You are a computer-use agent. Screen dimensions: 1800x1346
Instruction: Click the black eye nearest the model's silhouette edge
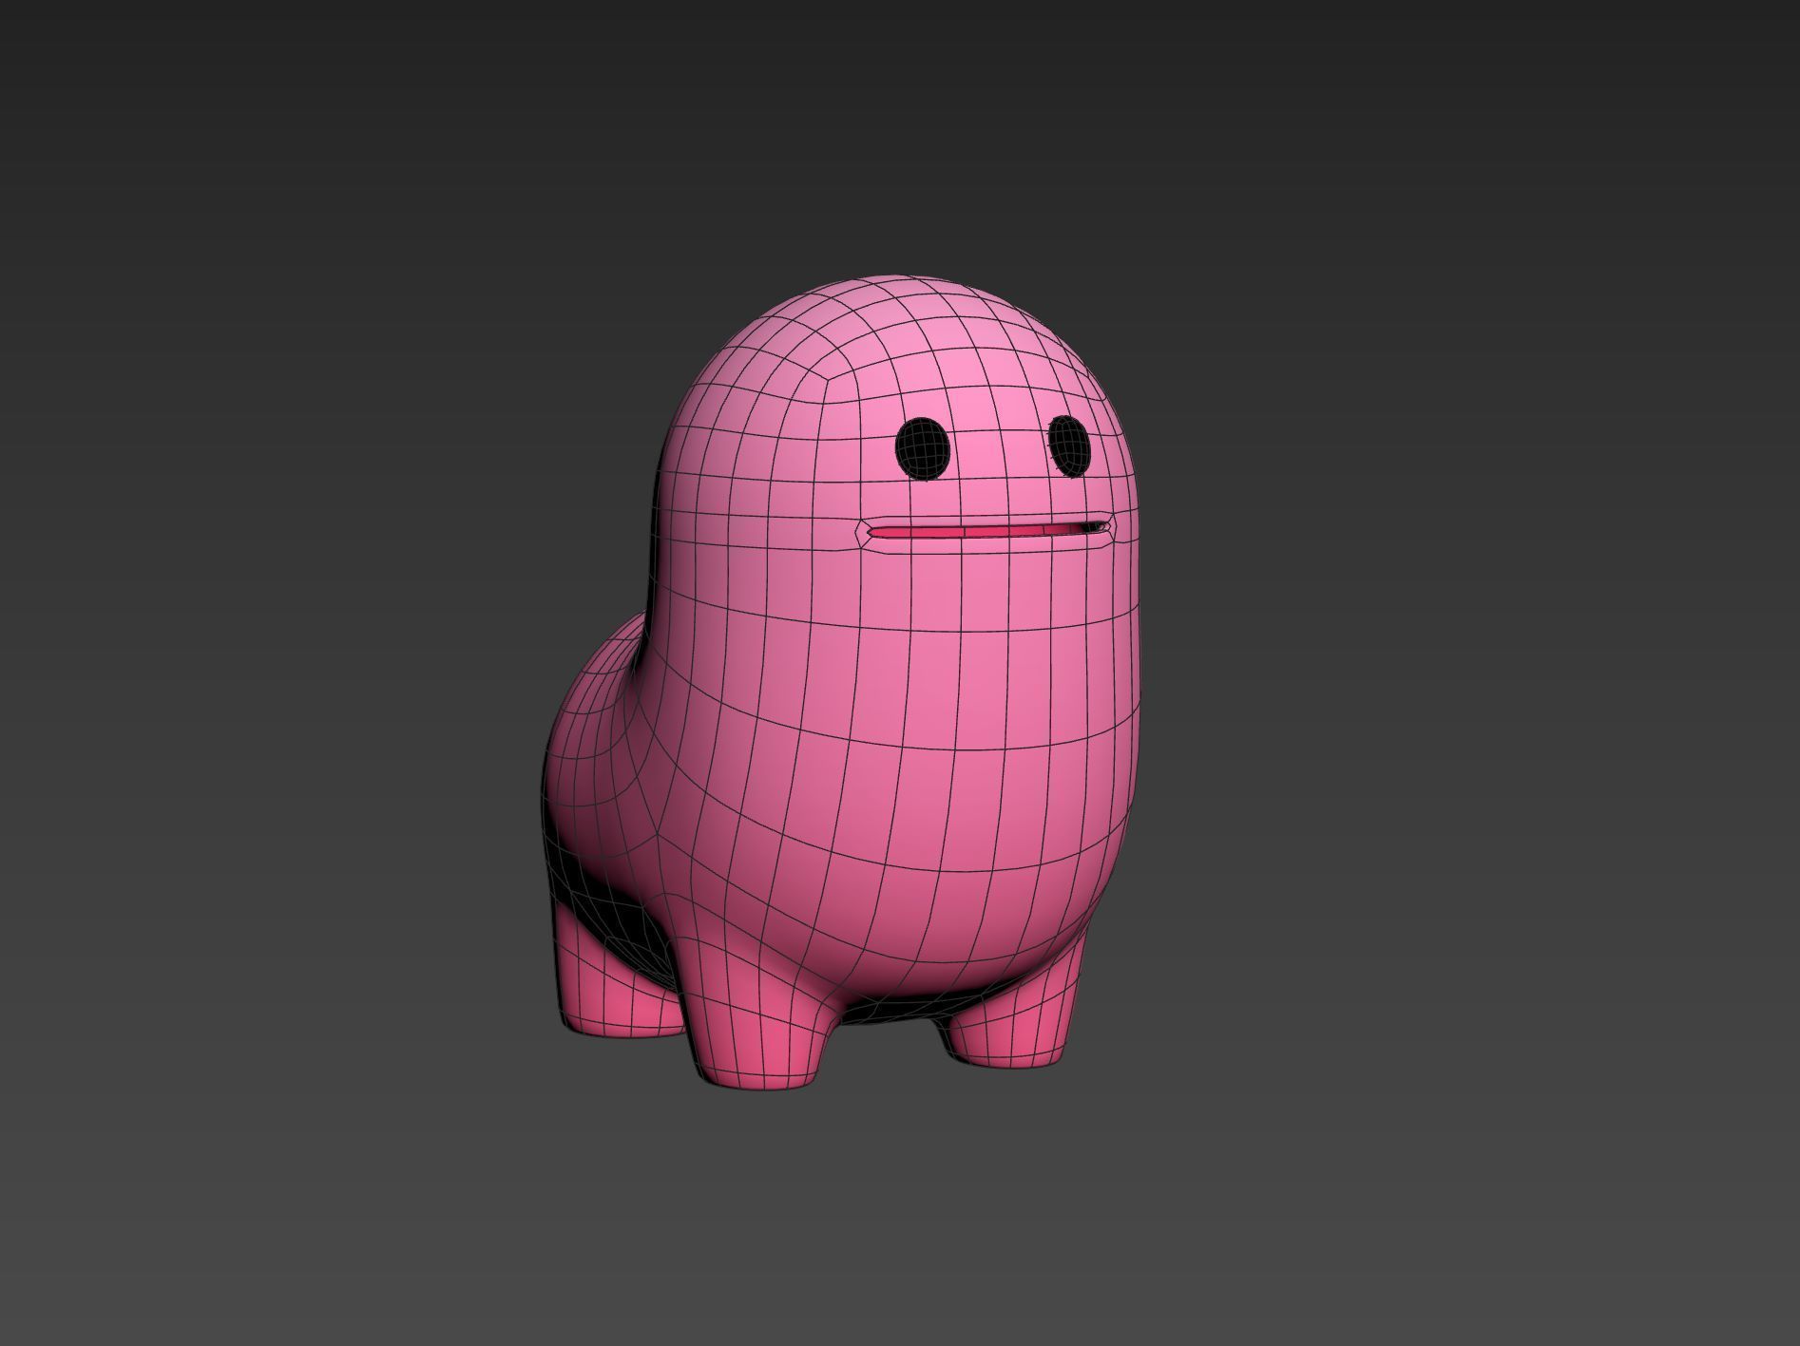(1069, 445)
